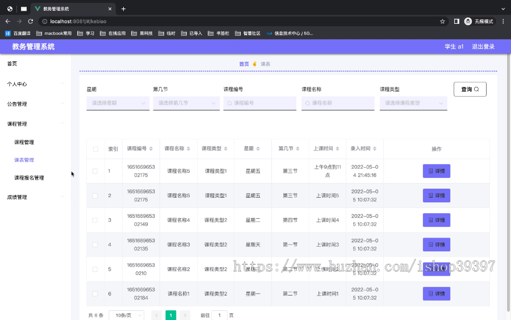Expand the 个人中心 sidebar menu

click(x=36, y=84)
